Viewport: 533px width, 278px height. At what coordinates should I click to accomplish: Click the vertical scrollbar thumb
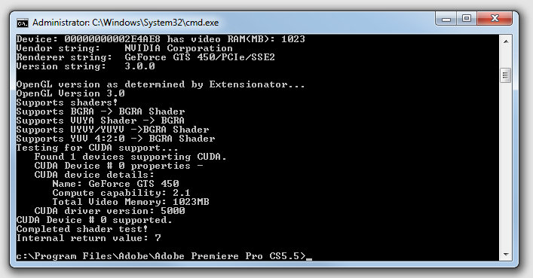pyautogui.click(x=505, y=75)
